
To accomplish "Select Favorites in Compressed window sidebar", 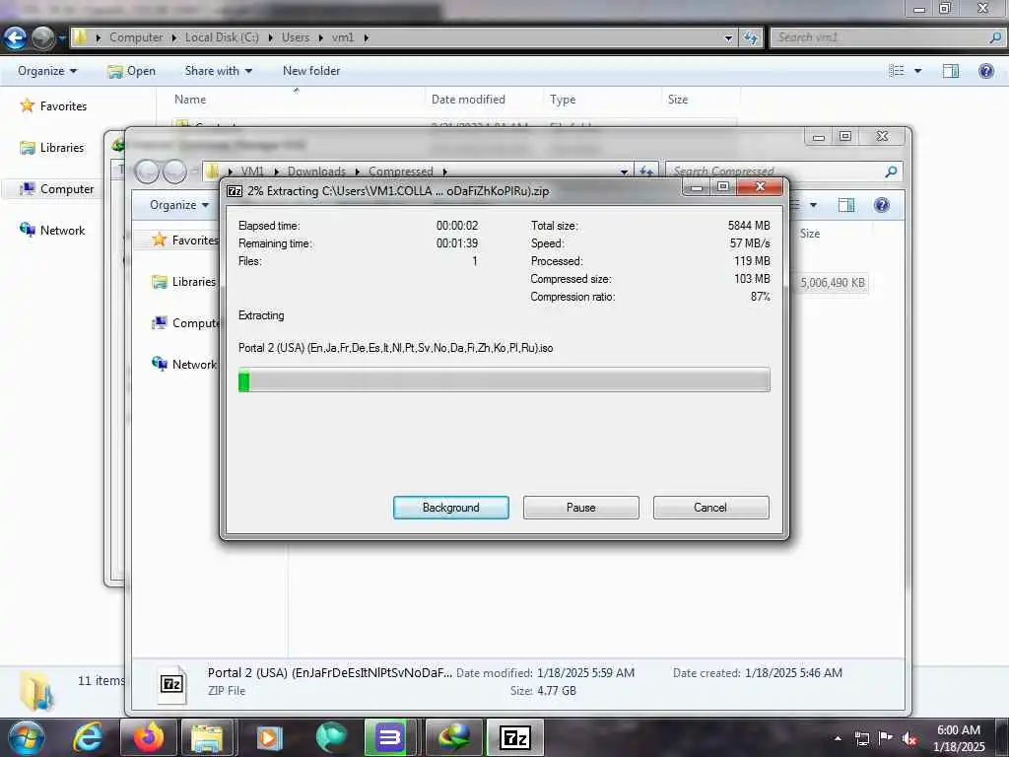I will [x=184, y=241].
